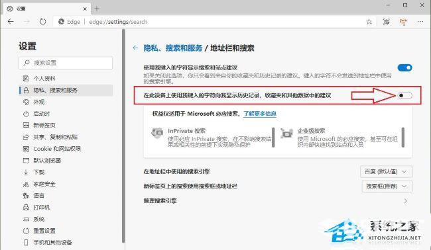Open a new tab with plus button
The image size is (431, 250).
[97, 9]
